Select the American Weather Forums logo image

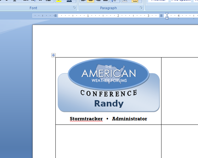click(109, 74)
